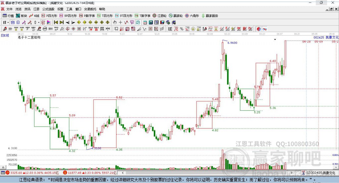Open the 赢家轮 wheel tool
Screen dimensions: 339x183
pyautogui.click(x=175, y=16)
